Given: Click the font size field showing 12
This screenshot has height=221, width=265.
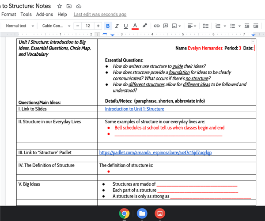Looking at the screenshot, I should [88, 26].
